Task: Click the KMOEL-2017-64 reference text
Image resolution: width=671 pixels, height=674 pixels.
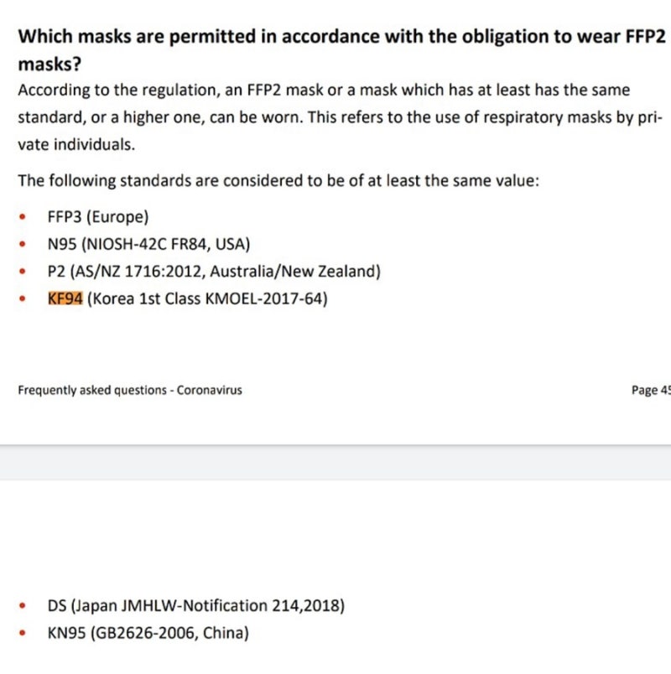Action: [264, 298]
